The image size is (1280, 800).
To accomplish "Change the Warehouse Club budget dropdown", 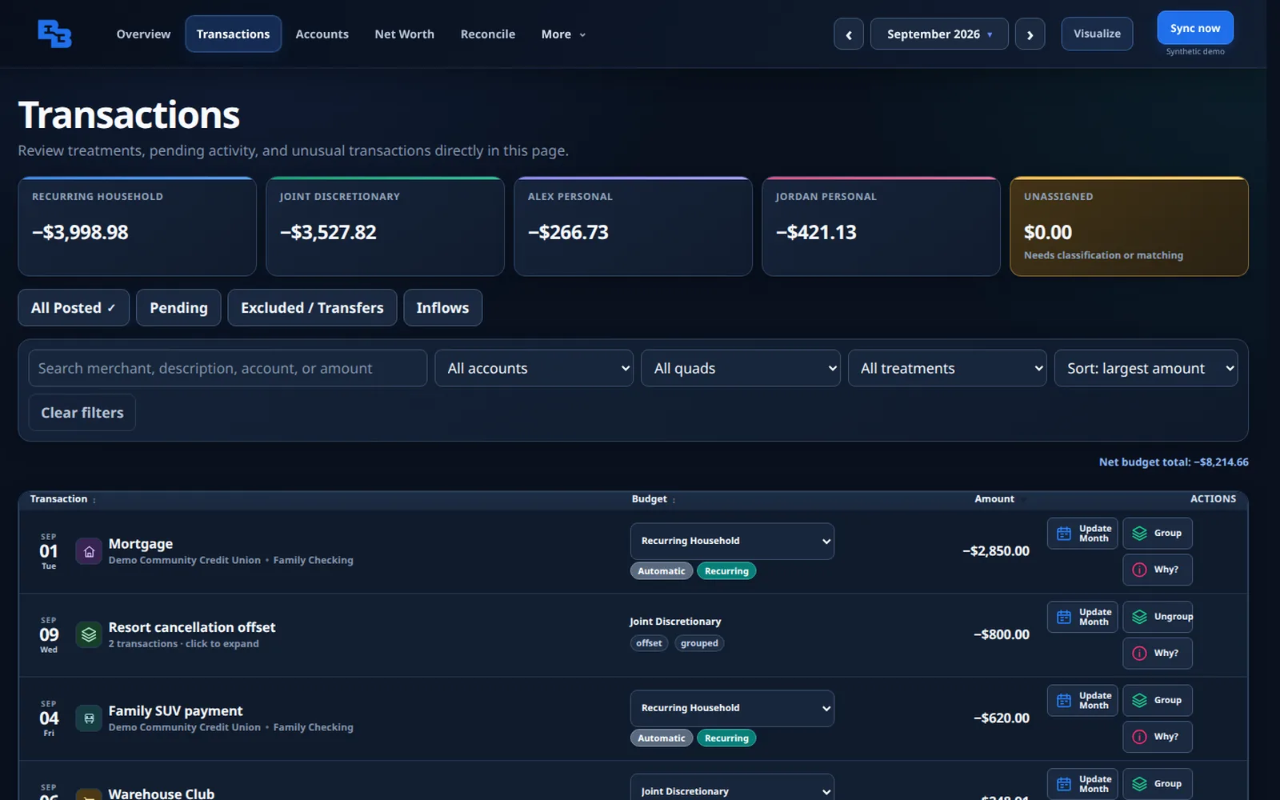I will point(732,788).
